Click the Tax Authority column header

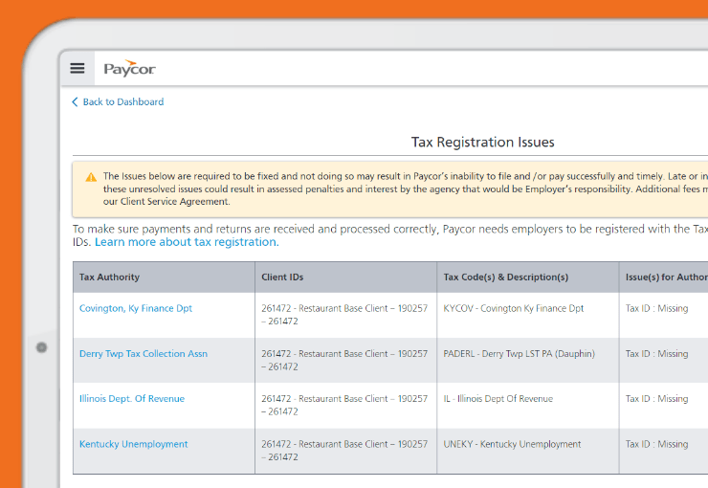(164, 277)
